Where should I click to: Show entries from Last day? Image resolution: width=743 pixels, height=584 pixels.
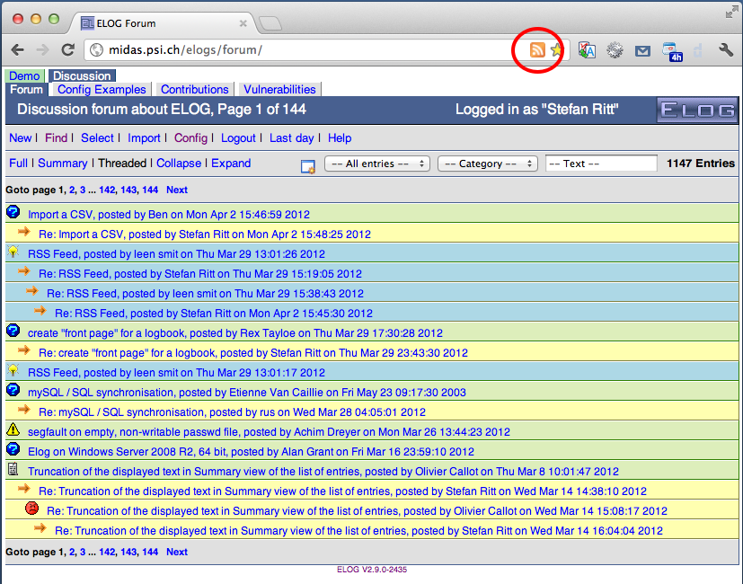coord(291,138)
